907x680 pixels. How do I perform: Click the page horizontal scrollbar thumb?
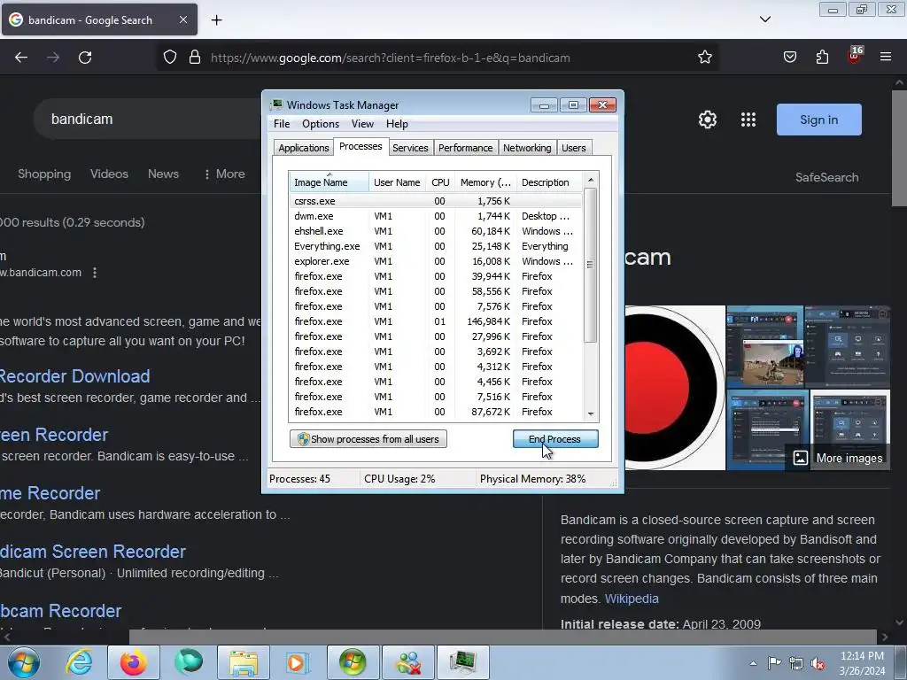point(503,637)
